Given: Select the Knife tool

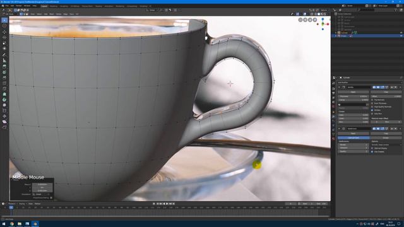Looking at the screenshot, I should [4, 88].
